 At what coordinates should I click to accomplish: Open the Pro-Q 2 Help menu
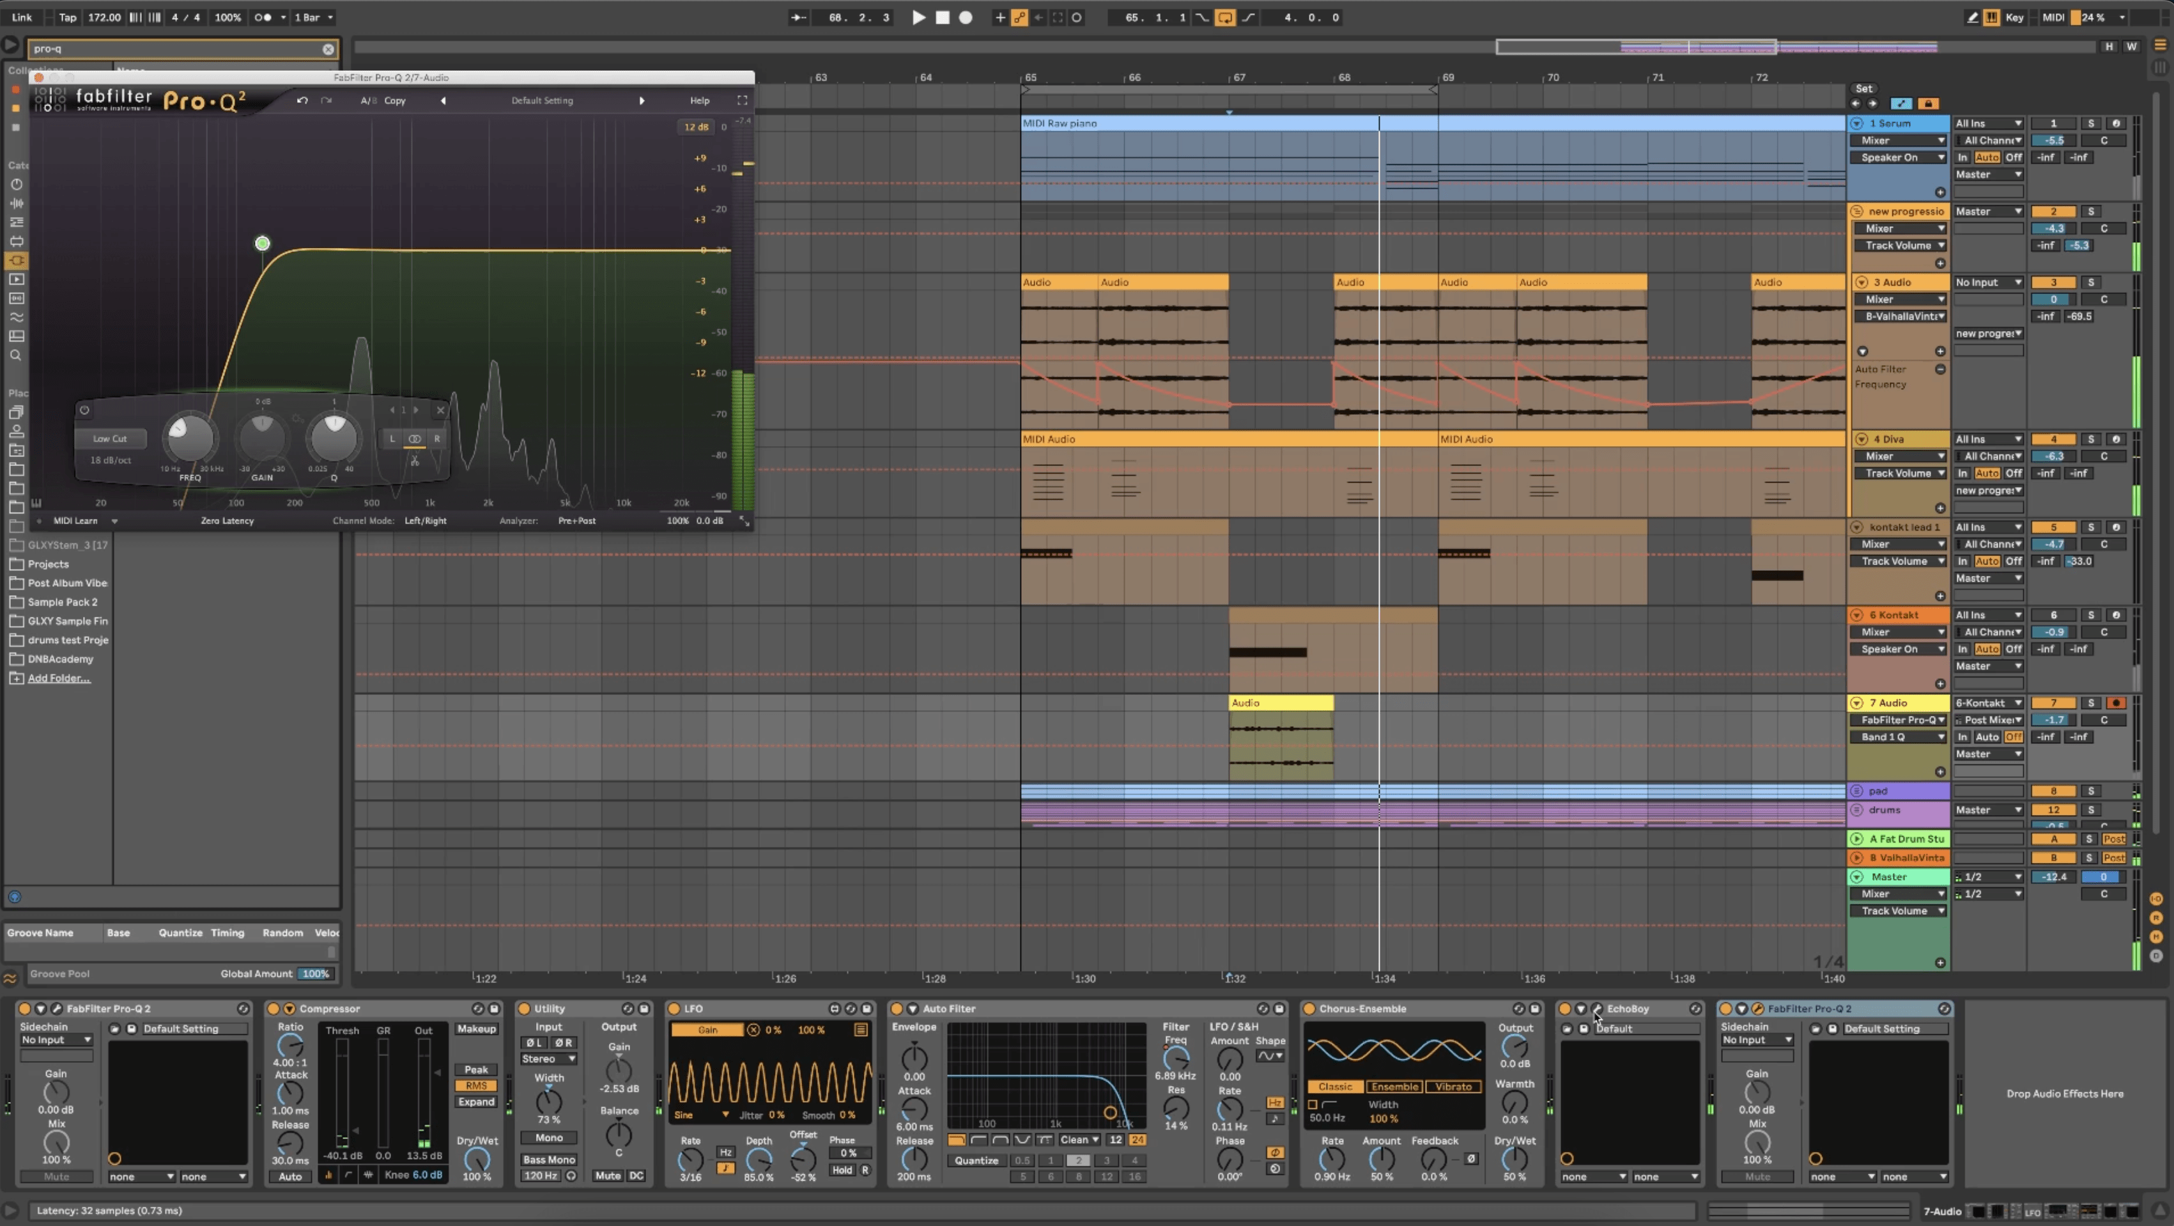click(700, 100)
